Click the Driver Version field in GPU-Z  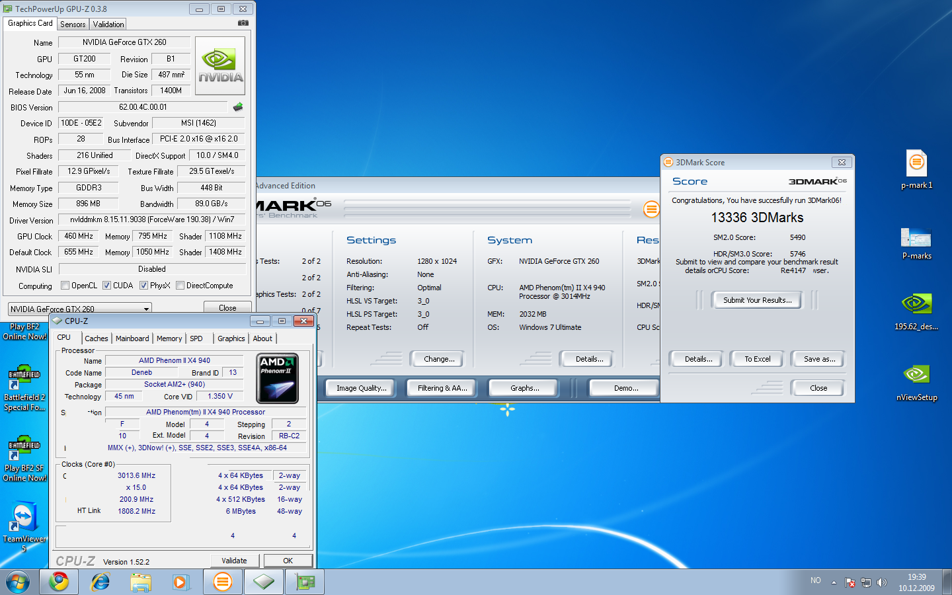point(152,219)
